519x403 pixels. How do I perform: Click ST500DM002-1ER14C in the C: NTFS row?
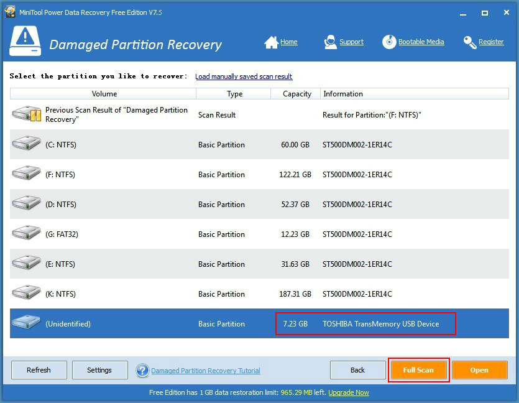coord(357,145)
